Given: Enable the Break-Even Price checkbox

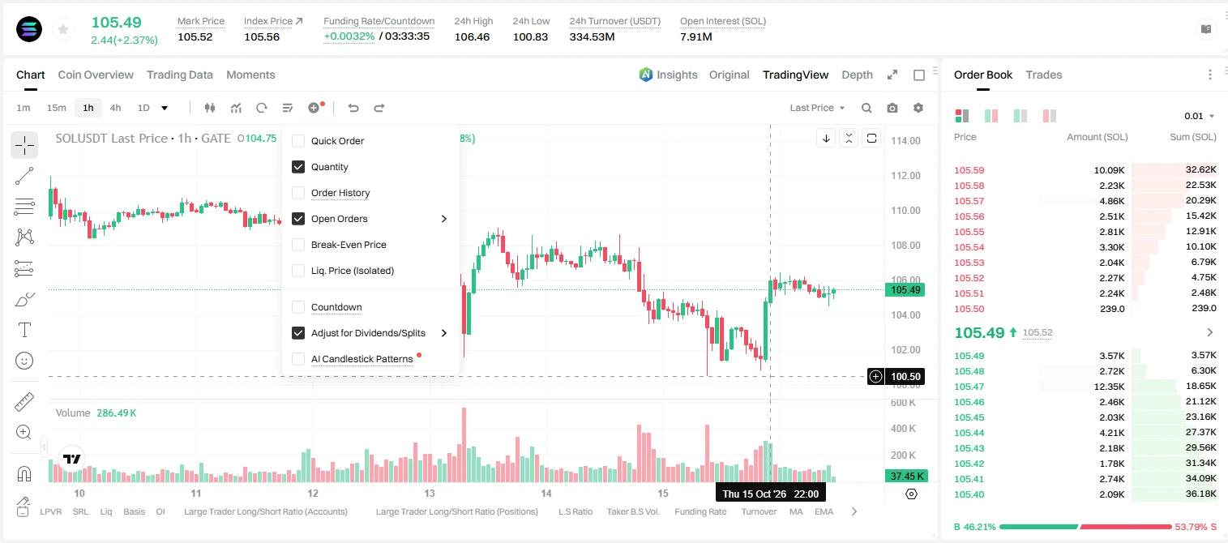Looking at the screenshot, I should (298, 245).
